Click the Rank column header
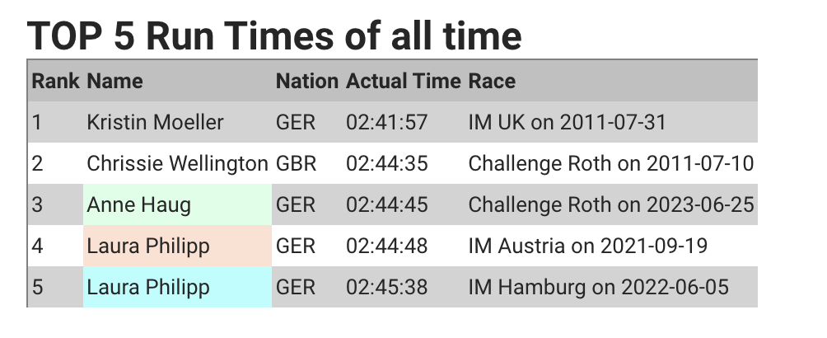The height and width of the screenshot is (338, 827). coord(55,81)
